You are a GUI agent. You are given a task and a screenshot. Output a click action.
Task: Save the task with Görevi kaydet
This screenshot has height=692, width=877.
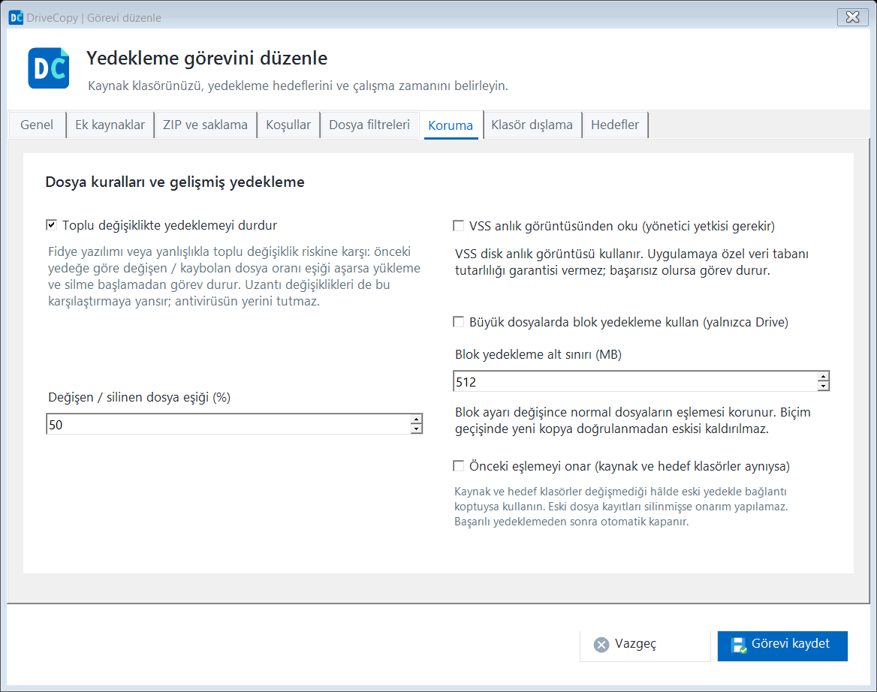[x=782, y=645]
